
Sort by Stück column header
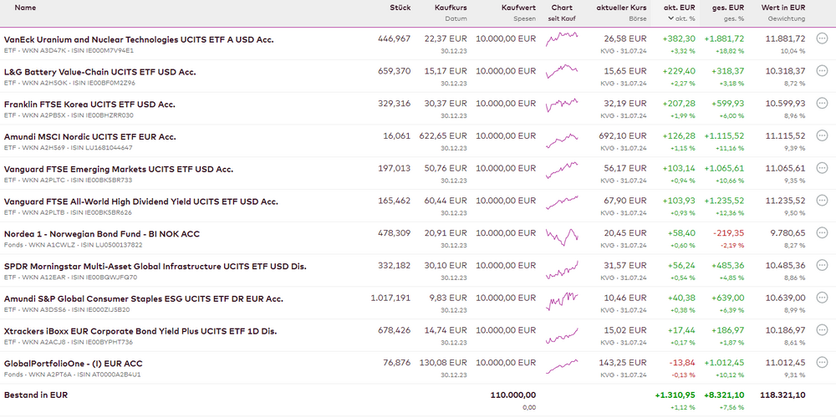[x=400, y=8]
